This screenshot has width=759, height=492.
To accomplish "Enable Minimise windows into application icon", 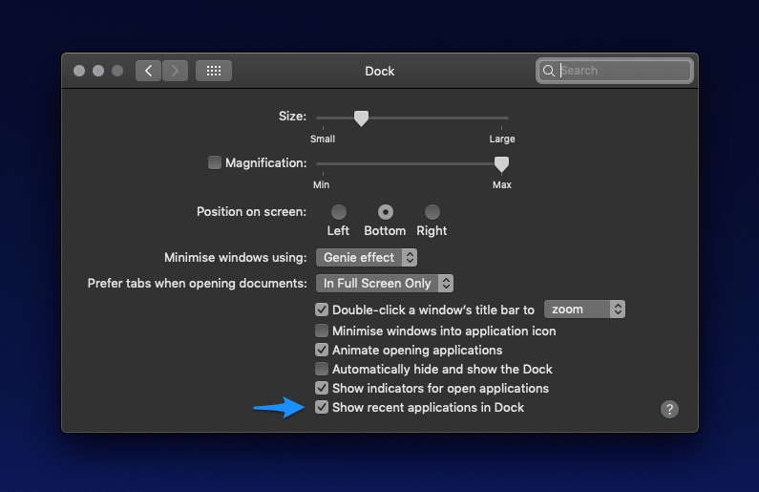I will pyautogui.click(x=322, y=331).
